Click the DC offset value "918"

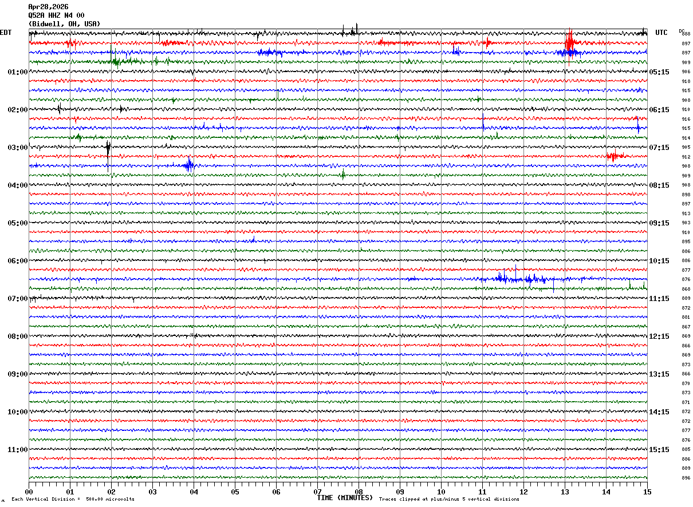(x=686, y=81)
